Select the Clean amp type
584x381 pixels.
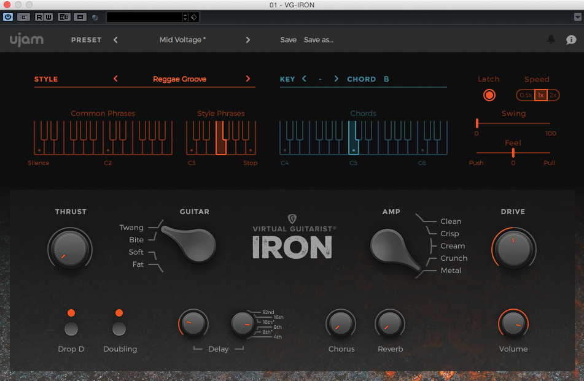coord(451,221)
